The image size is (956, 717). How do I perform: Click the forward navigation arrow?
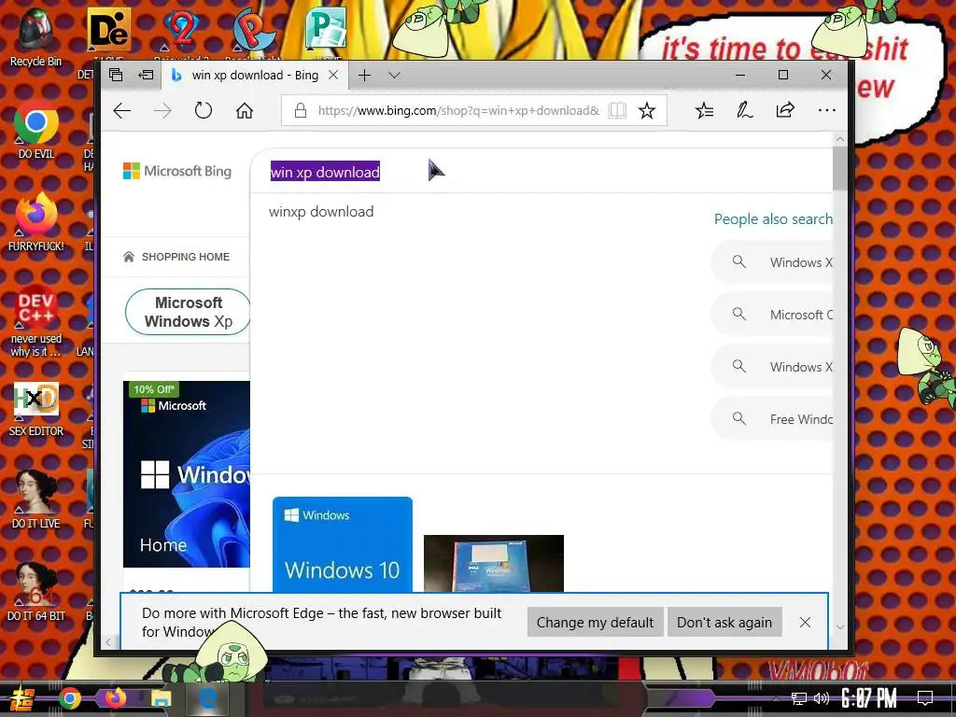162,110
